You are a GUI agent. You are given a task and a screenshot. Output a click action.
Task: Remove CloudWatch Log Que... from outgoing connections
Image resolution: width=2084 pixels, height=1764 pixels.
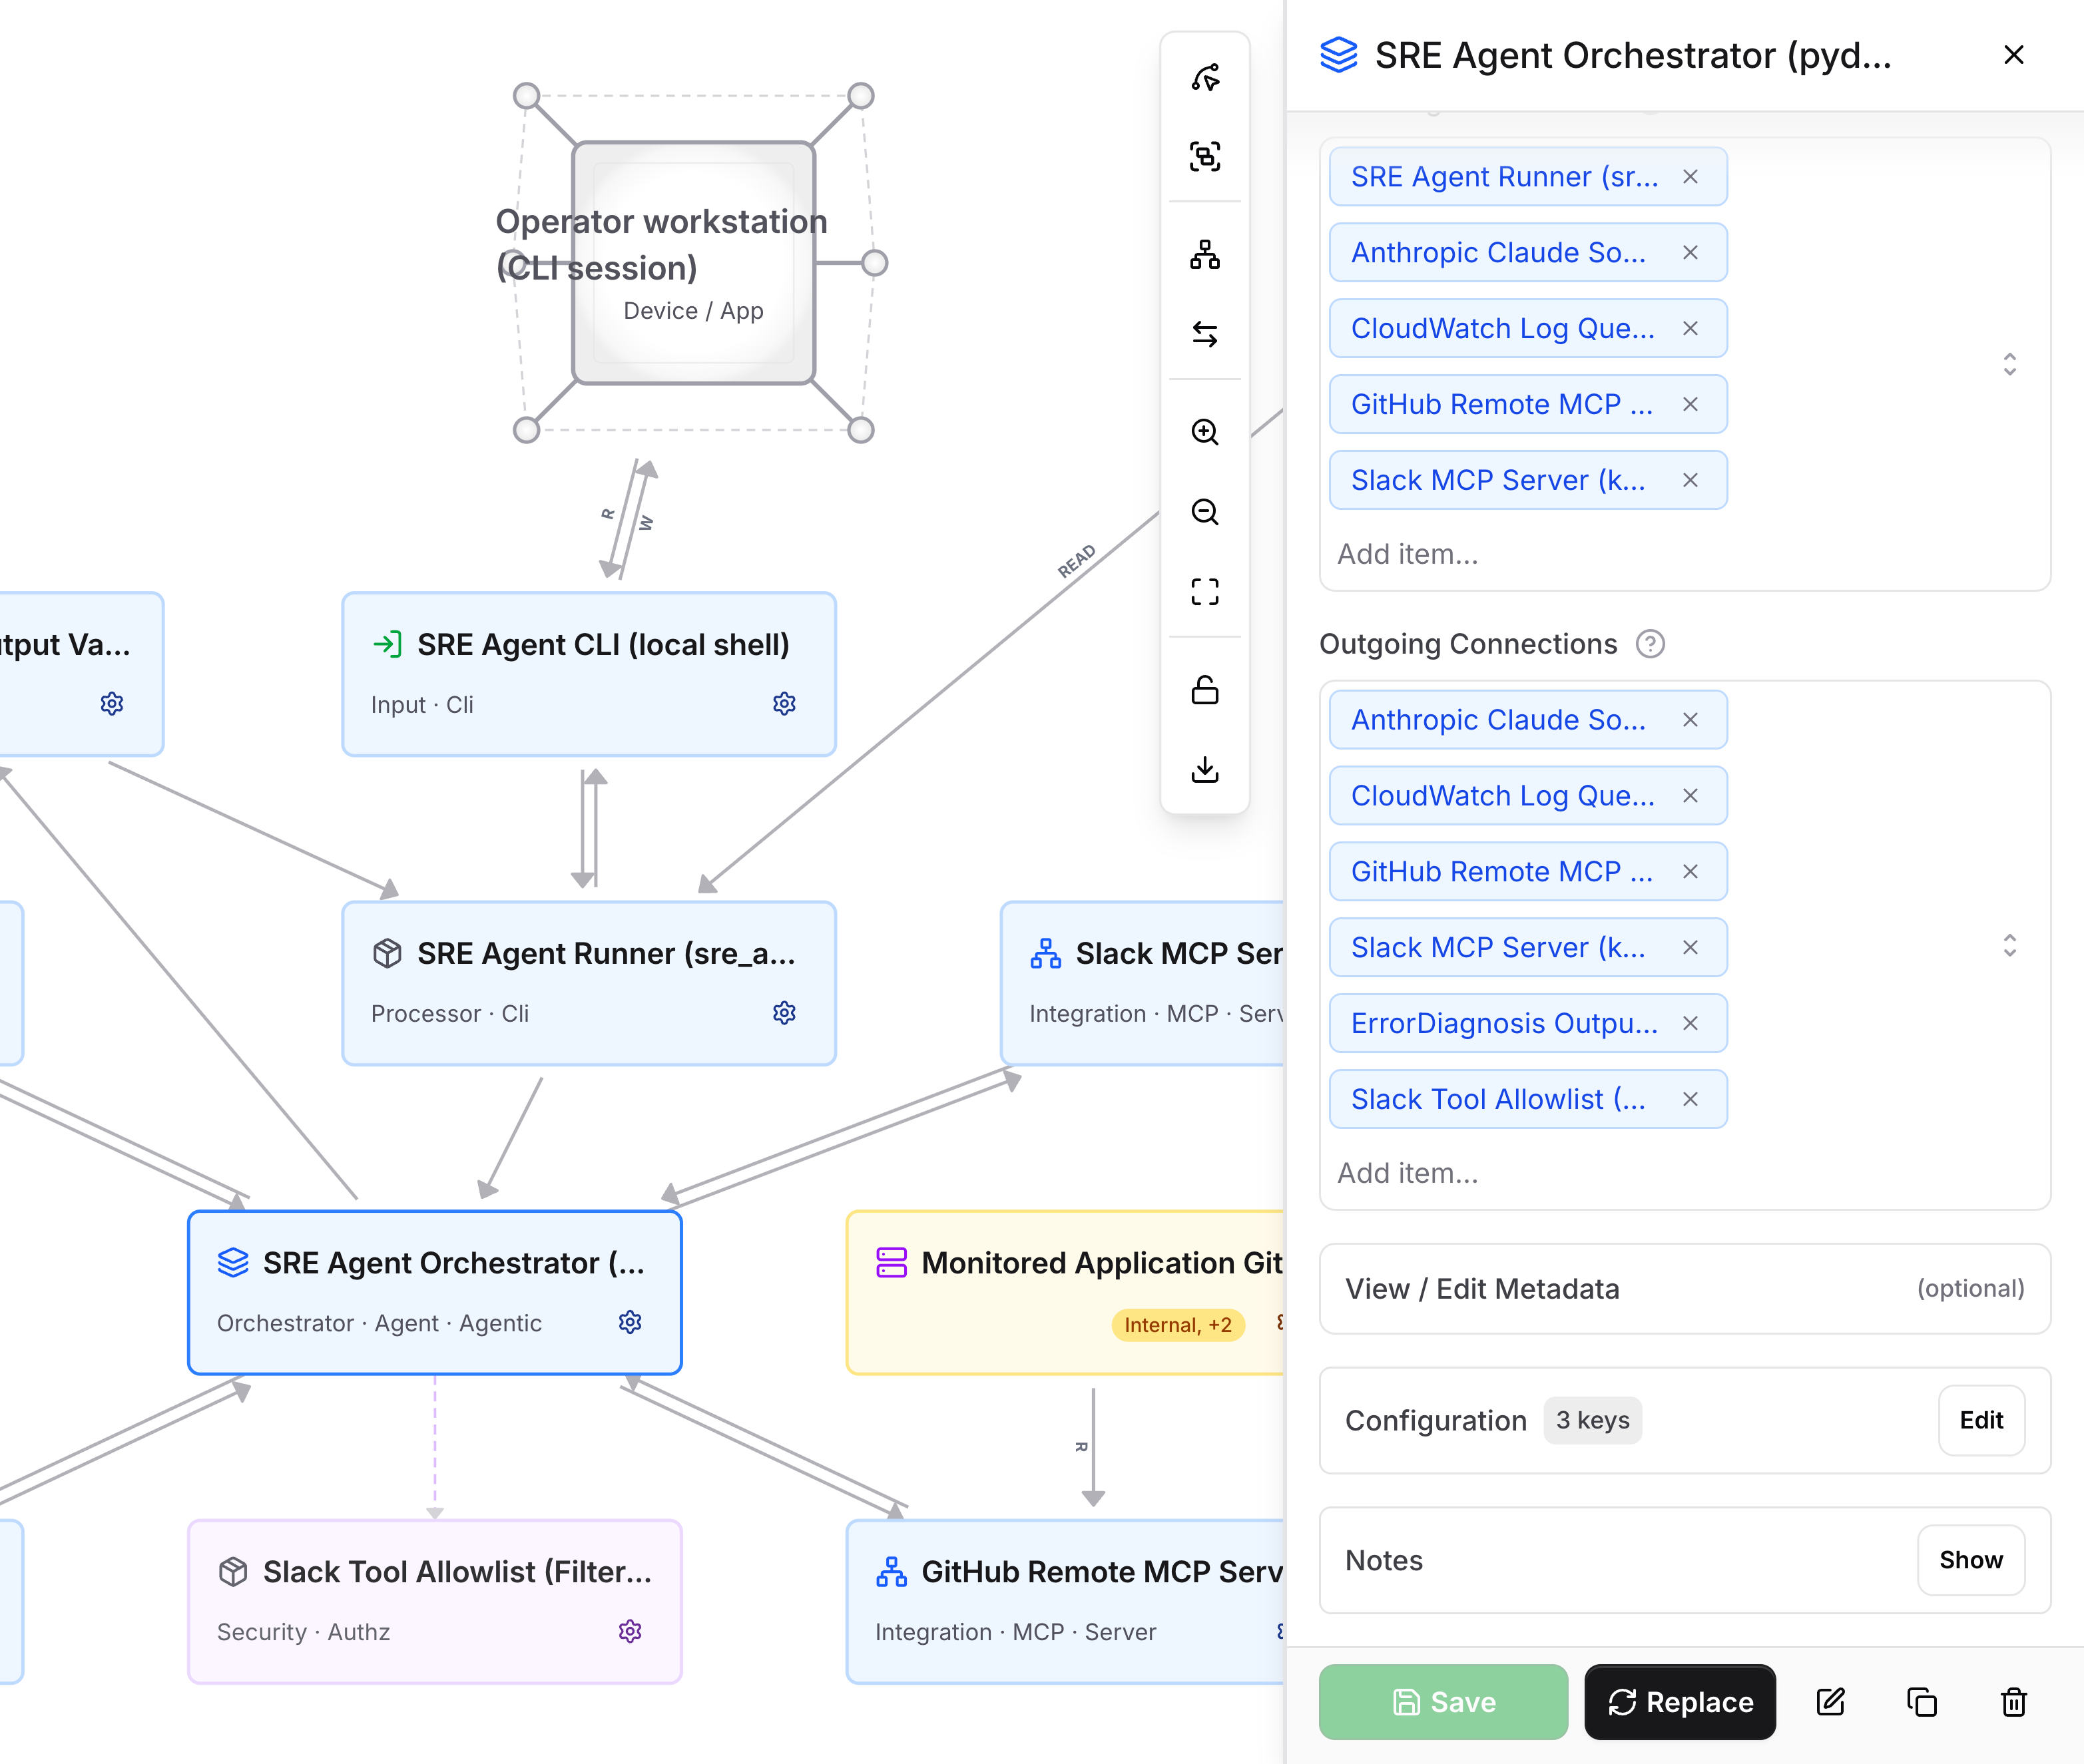click(1690, 796)
